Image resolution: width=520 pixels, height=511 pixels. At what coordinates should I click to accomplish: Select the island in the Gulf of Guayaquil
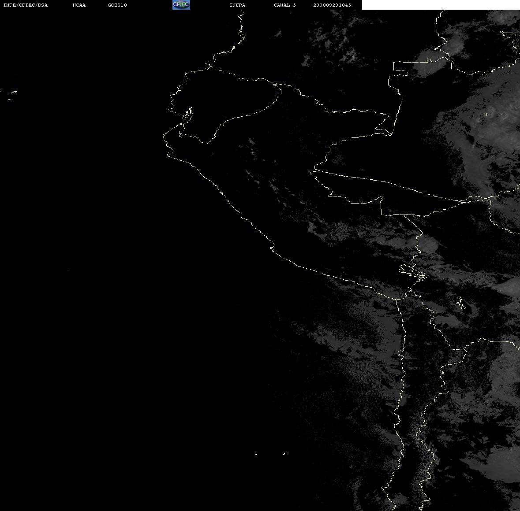coord(188,114)
